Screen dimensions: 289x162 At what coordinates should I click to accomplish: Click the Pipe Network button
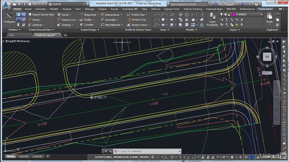111,25
